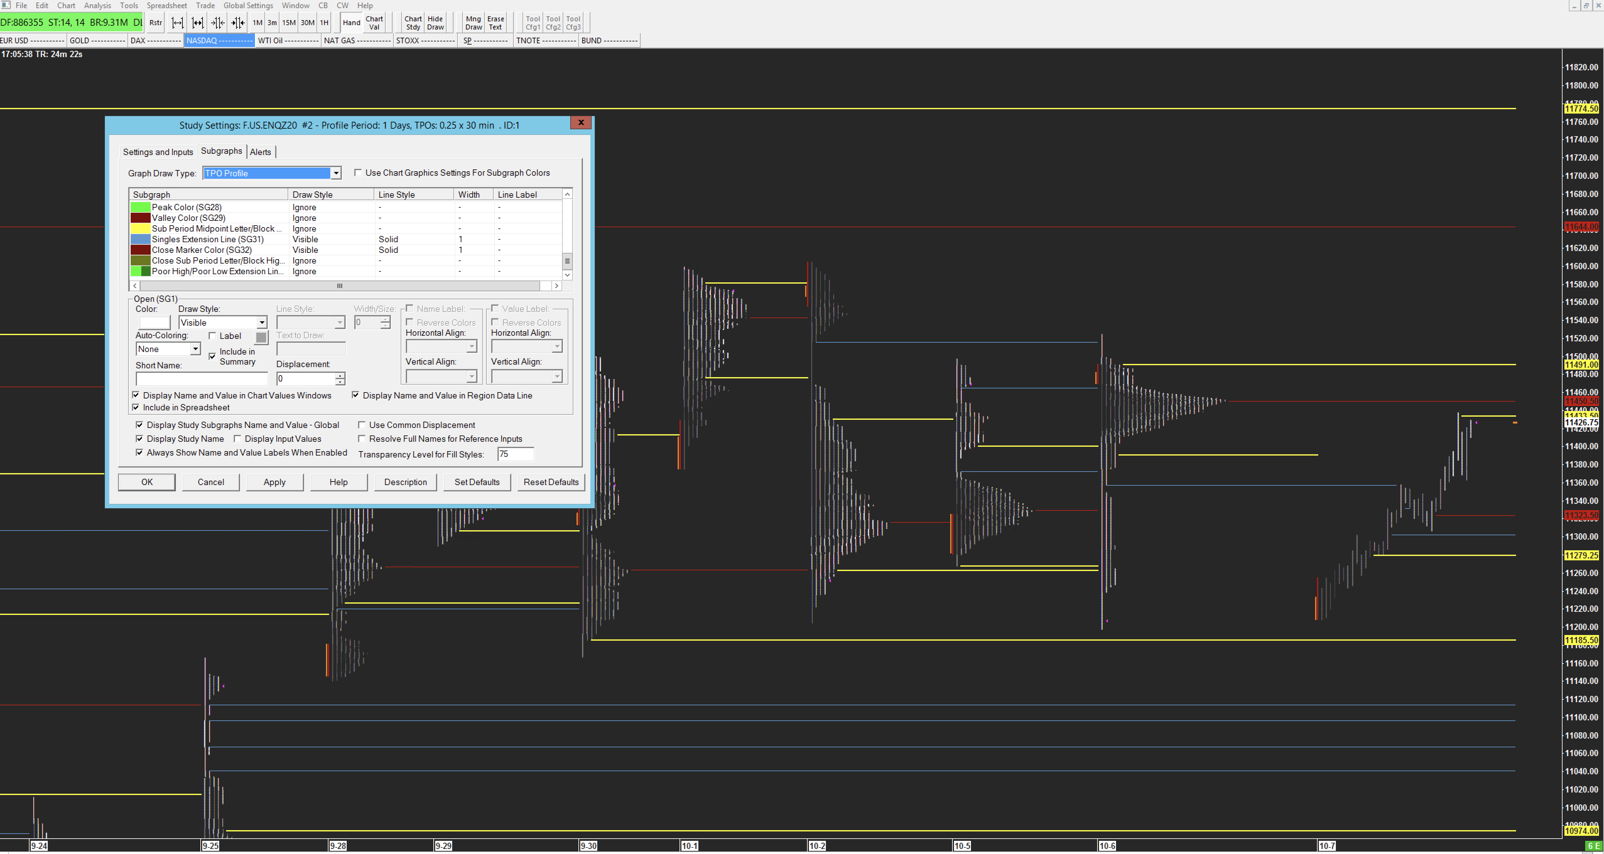This screenshot has width=1604, height=854.
Task: Toggle Display Name and Value in Chart Values Windows
Action: (136, 395)
